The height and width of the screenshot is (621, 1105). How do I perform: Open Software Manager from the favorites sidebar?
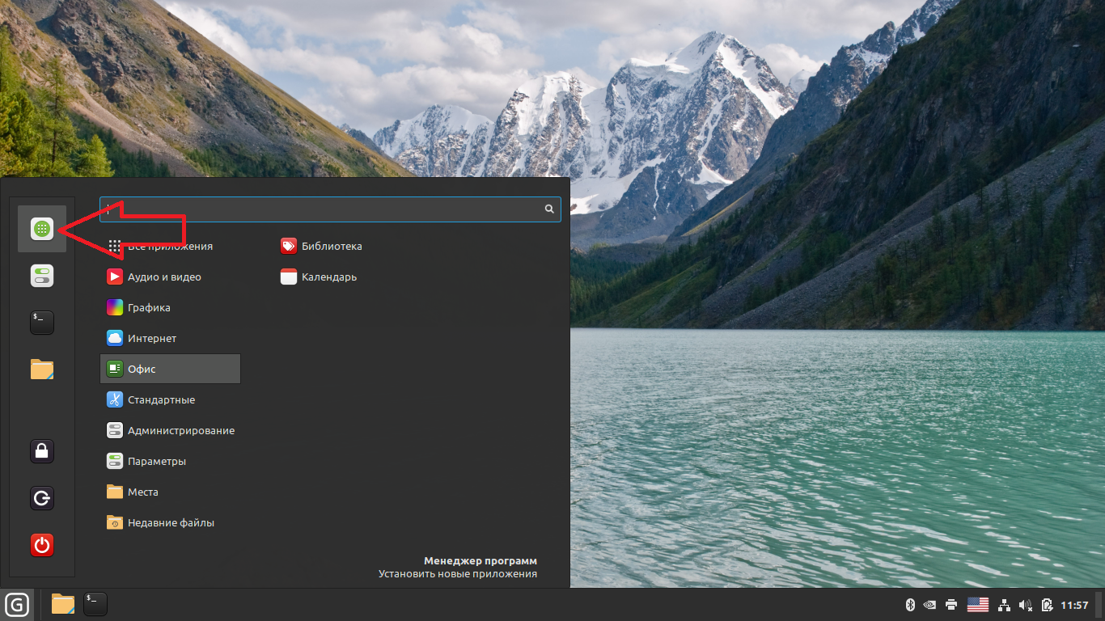(x=42, y=229)
